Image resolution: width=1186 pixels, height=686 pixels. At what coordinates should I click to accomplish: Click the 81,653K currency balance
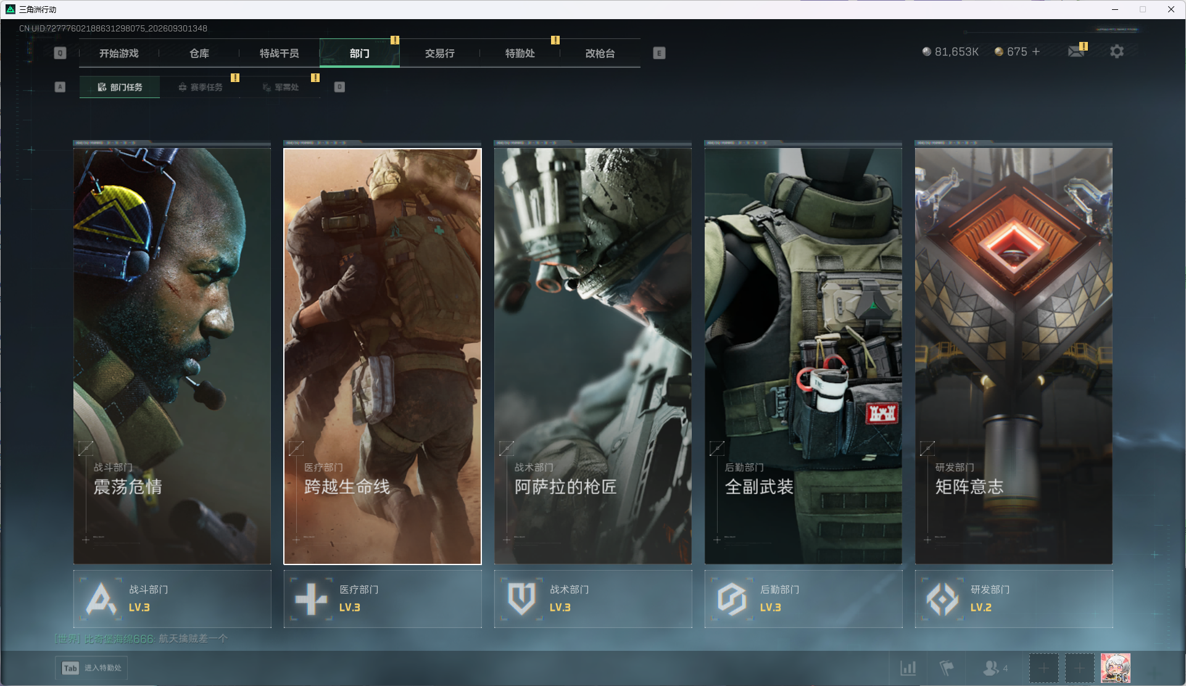click(x=950, y=52)
